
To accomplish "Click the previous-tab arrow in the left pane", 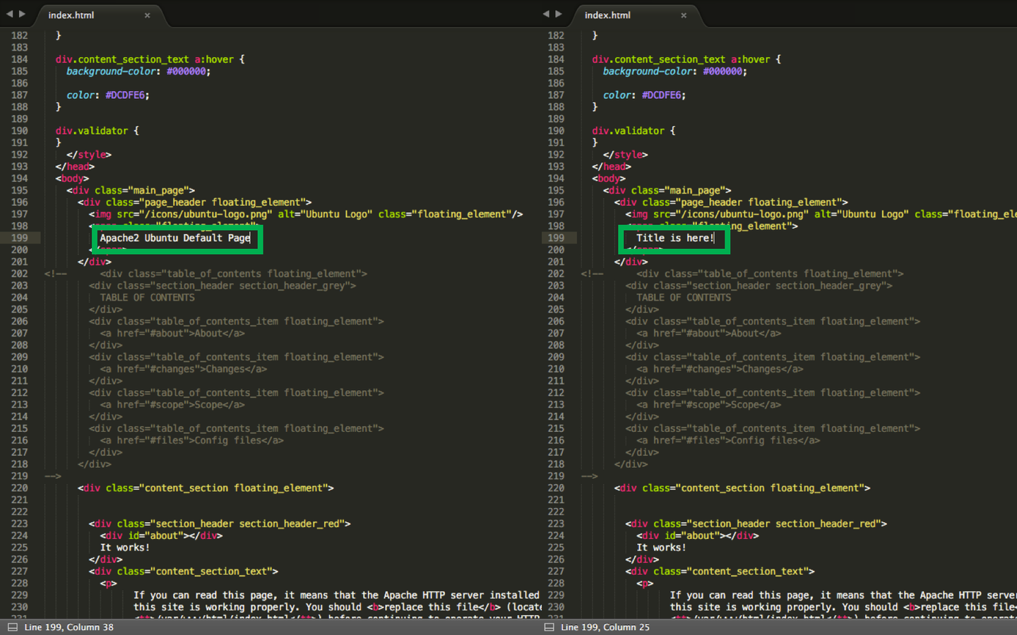I will pyautogui.click(x=9, y=14).
